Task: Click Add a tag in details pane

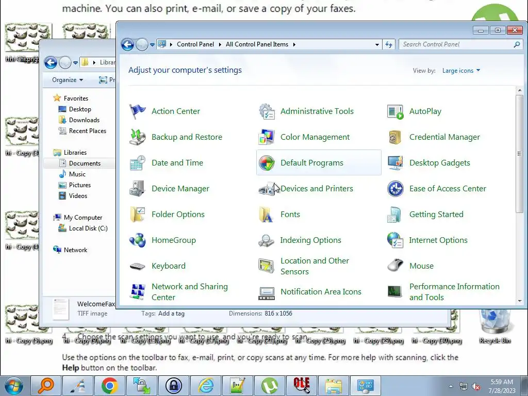Action: point(171,313)
